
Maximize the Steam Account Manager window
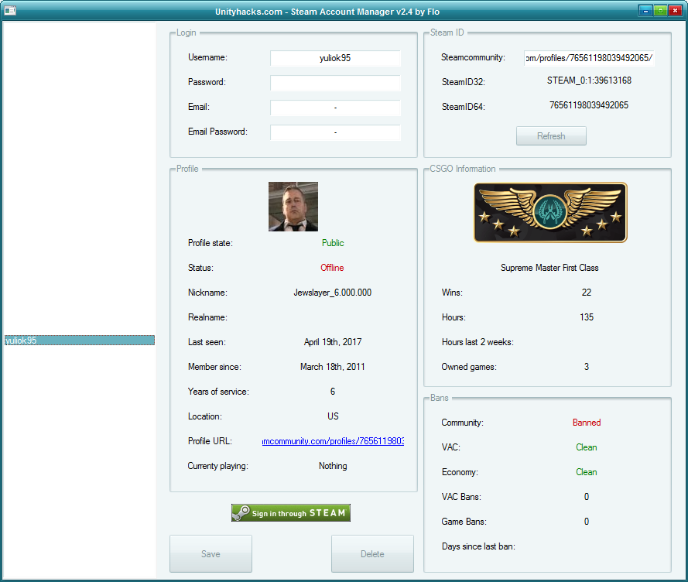coord(660,11)
